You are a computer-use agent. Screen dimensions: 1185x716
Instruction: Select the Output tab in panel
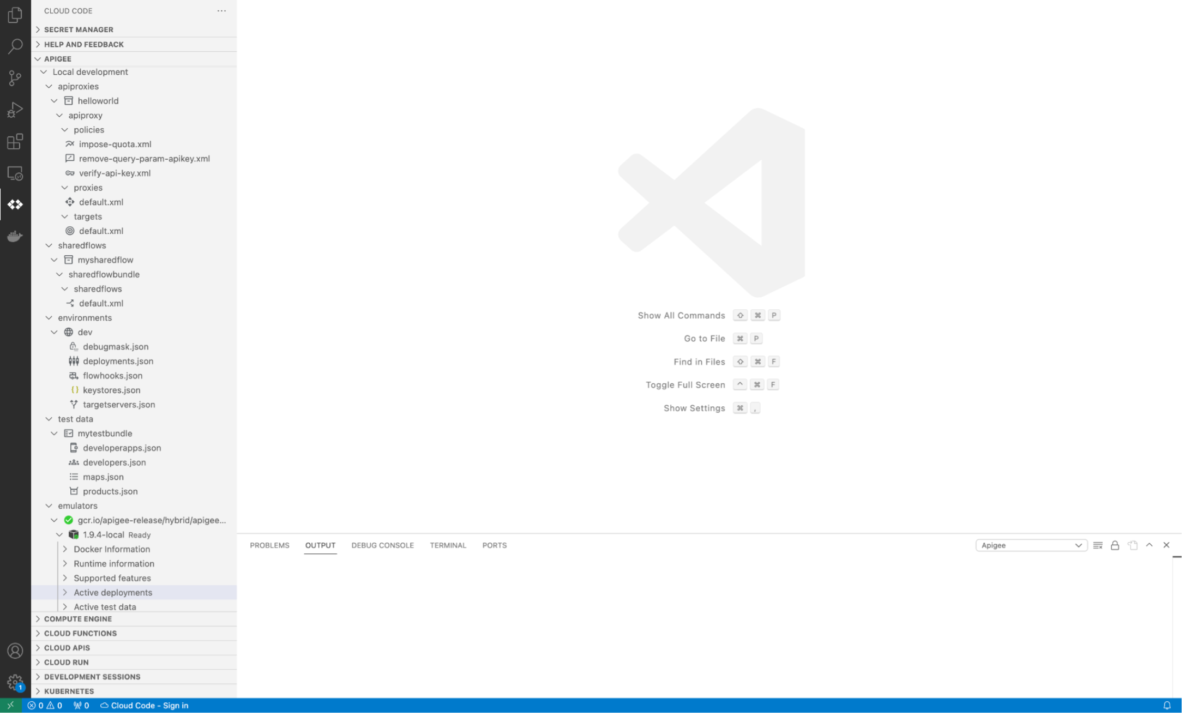click(x=320, y=545)
